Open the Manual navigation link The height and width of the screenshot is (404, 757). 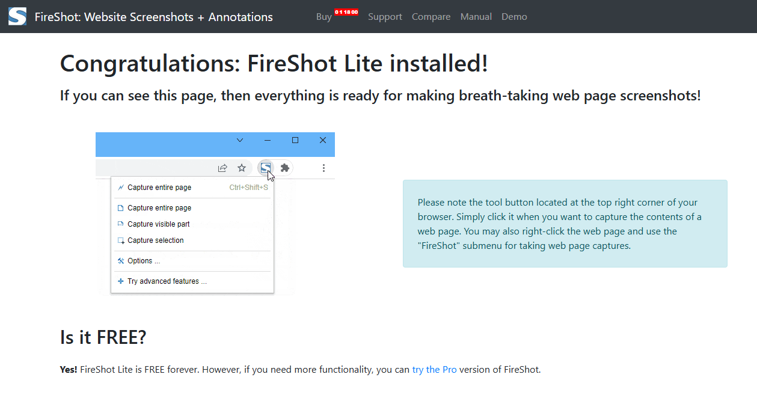click(x=476, y=17)
